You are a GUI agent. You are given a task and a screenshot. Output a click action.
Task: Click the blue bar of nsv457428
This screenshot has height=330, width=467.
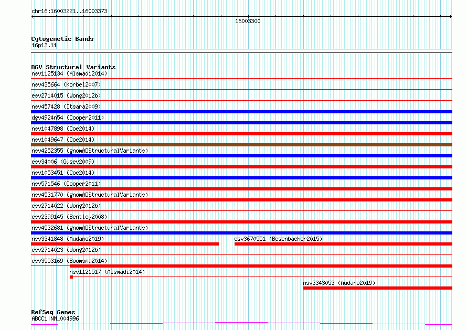point(241,112)
